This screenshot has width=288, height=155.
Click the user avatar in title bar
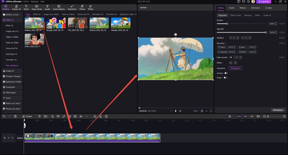coord(253,2)
